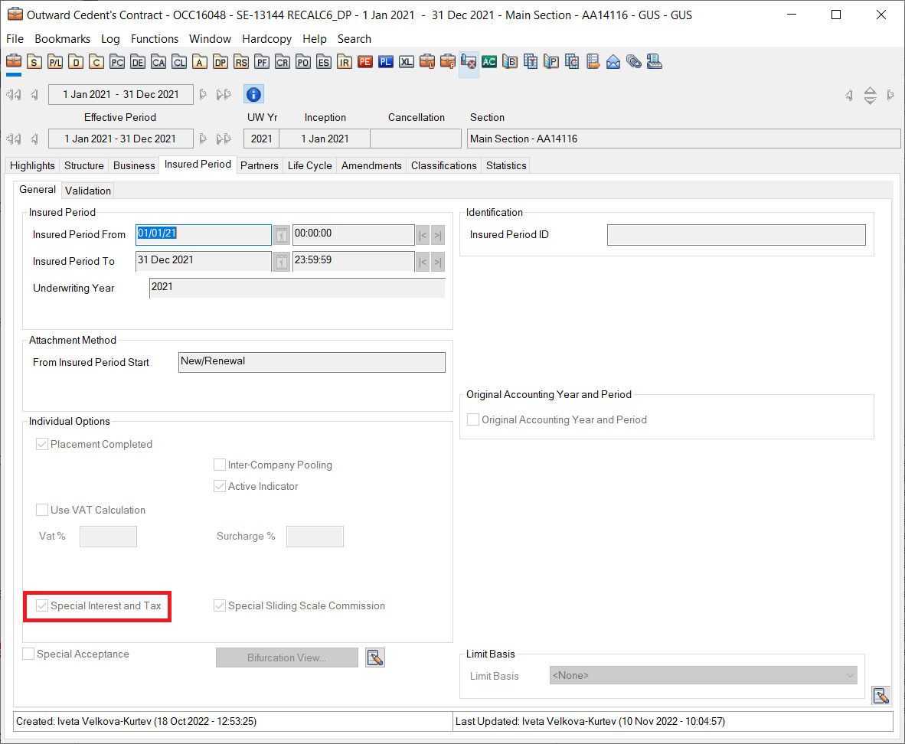The height and width of the screenshot is (744, 905).
Task: Click the Bifurcation View button
Action: (286, 658)
